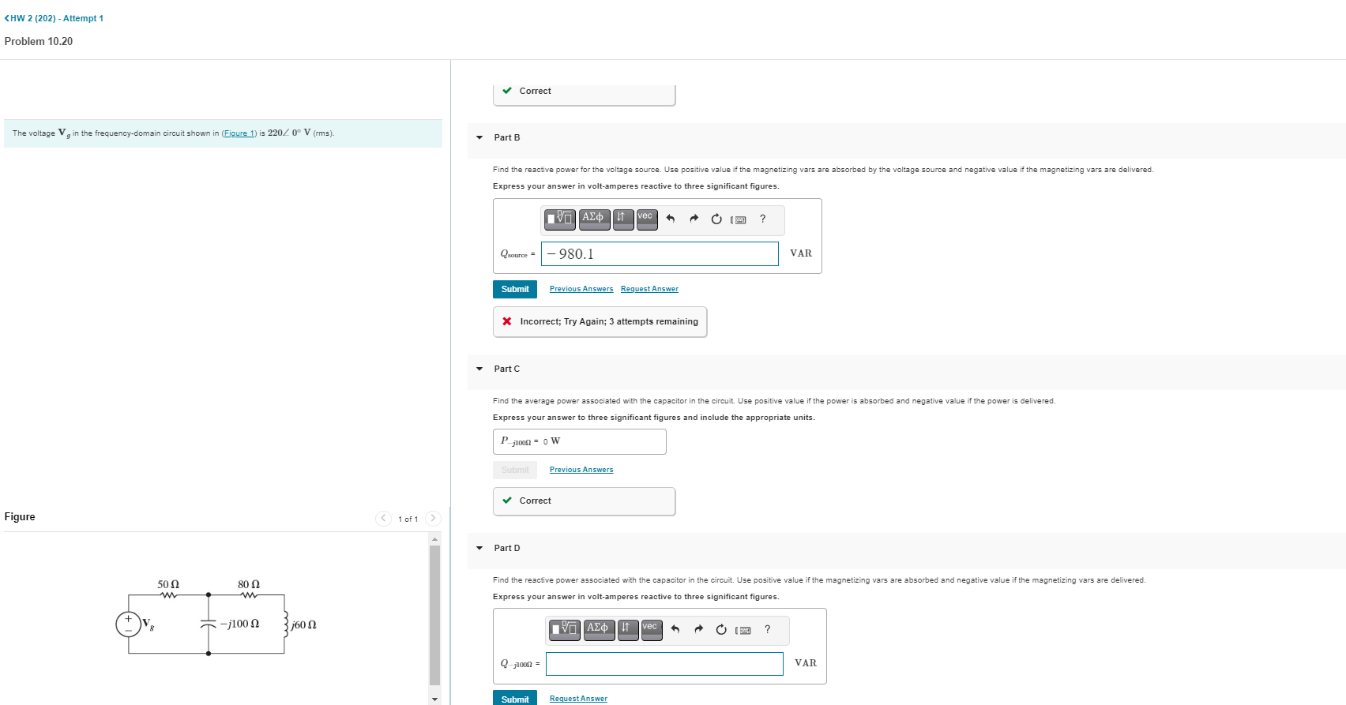Click the 'Figure' panel heading
This screenshot has width=1346, height=705.
[20, 516]
